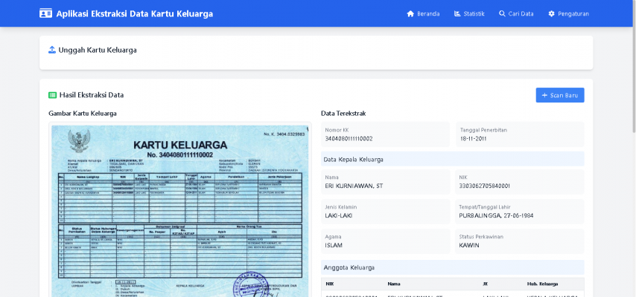Click the upload icon beside Unggah Kartu Keluarga
This screenshot has width=636, height=297.
coord(52,50)
